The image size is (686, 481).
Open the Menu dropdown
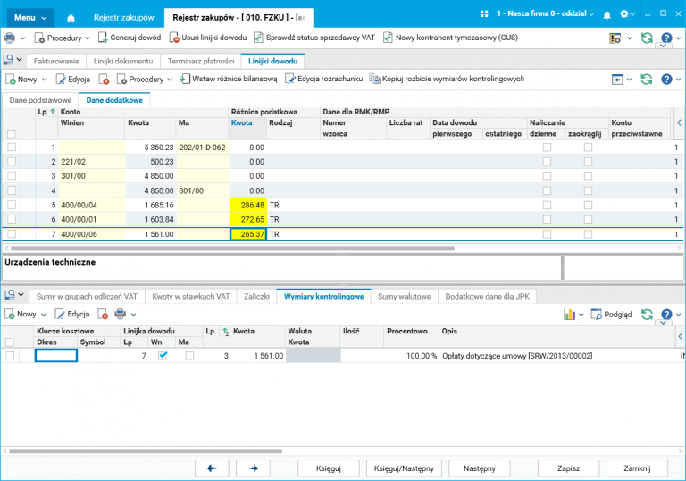[30, 18]
